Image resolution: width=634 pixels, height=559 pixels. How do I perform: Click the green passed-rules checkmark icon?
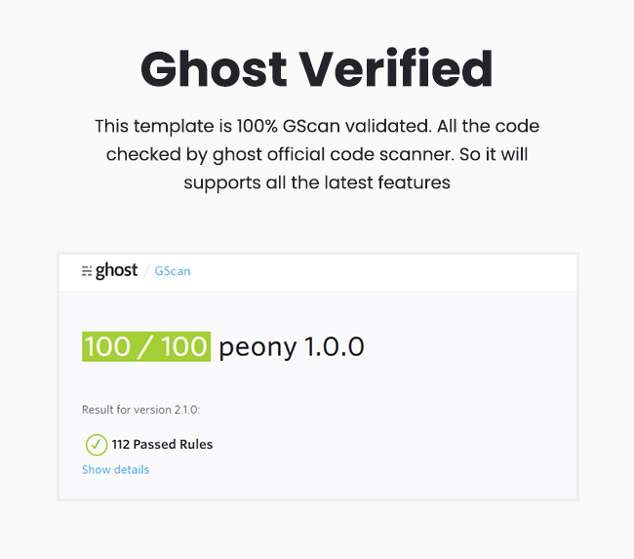pos(97,445)
